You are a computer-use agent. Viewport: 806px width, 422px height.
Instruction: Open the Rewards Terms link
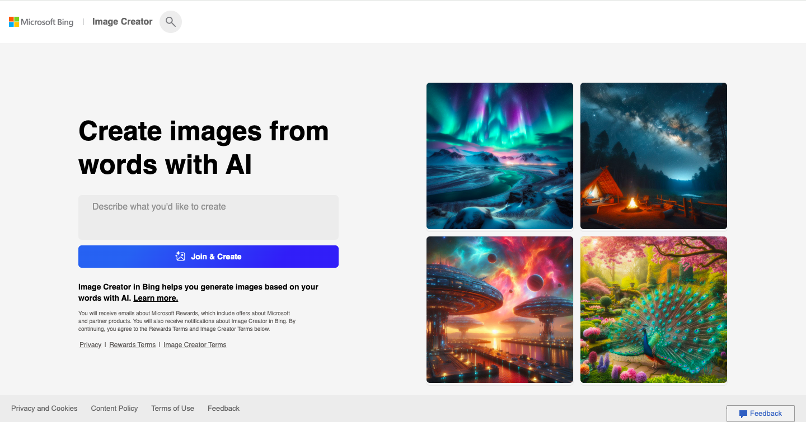132,344
